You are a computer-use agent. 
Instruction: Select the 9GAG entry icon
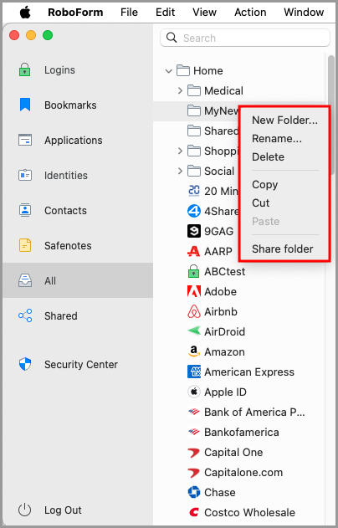click(x=194, y=231)
